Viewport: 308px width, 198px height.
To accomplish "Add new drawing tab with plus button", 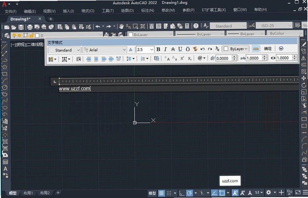I will coord(51,19).
